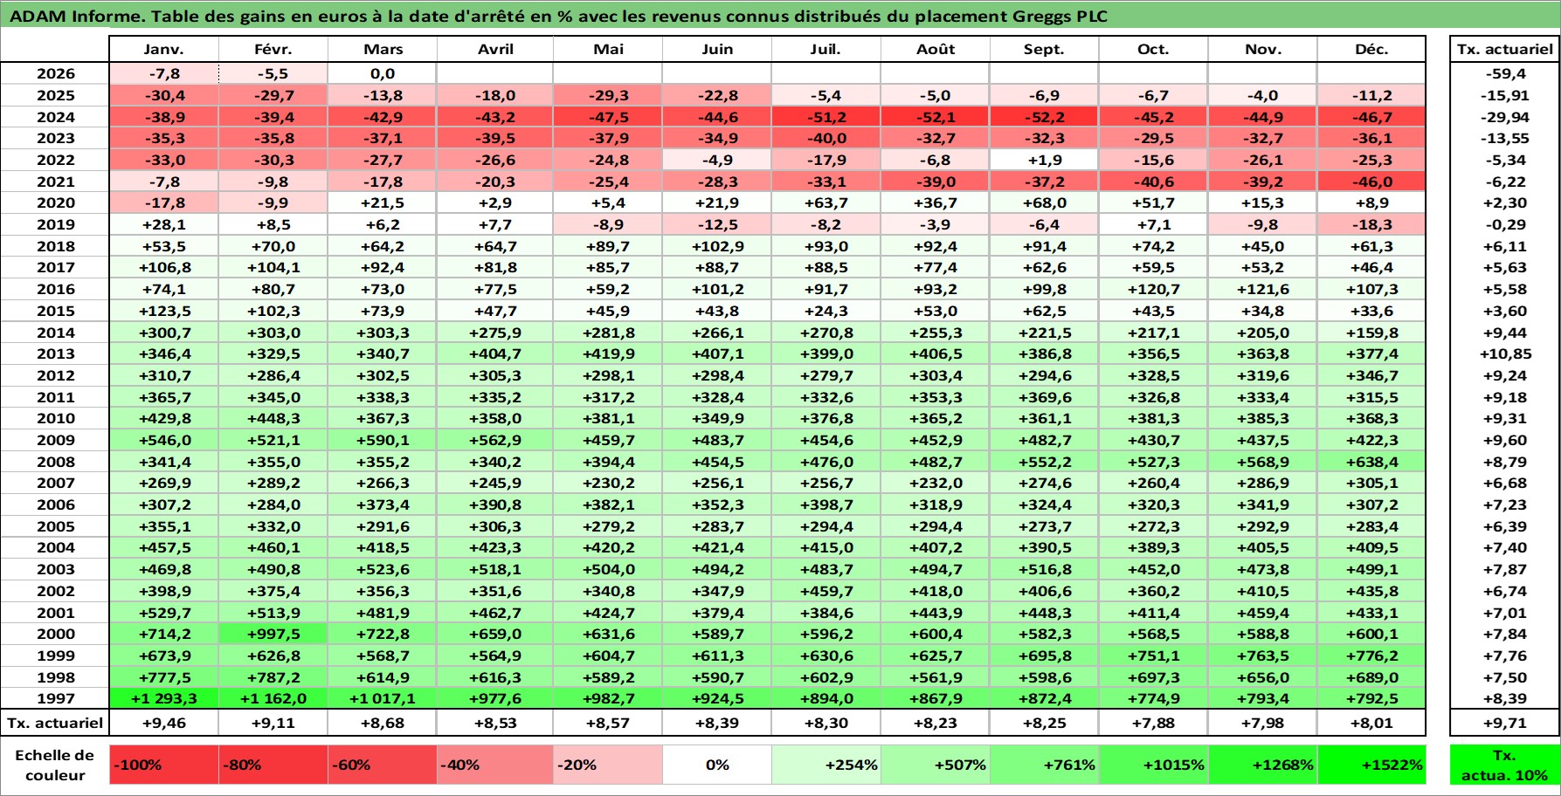Select the '+997,5' cell for Févr. 2000
Screen dimensions: 1561x796
[273, 634]
